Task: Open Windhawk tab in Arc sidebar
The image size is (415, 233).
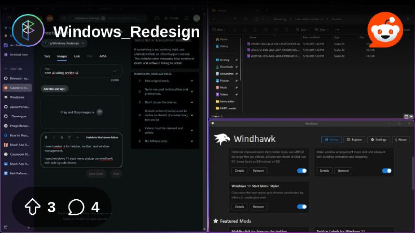Action: (x=17, y=97)
